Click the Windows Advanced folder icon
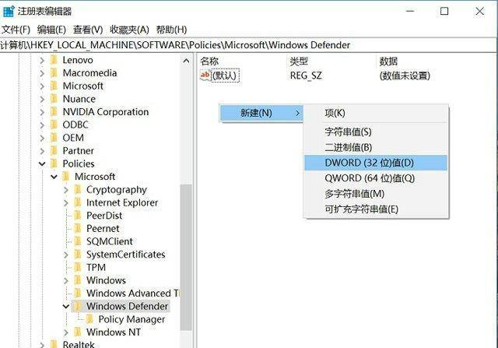Image resolution: width=498 pixels, height=348 pixels. click(78, 294)
